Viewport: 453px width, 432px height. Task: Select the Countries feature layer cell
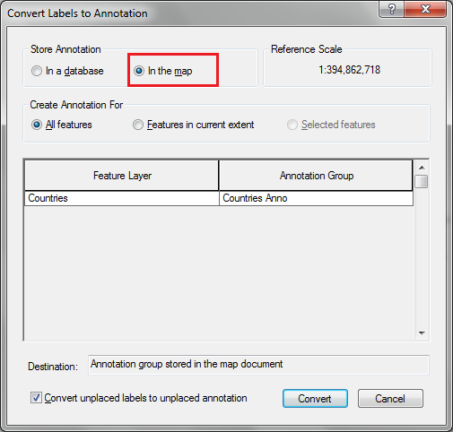[x=122, y=198]
